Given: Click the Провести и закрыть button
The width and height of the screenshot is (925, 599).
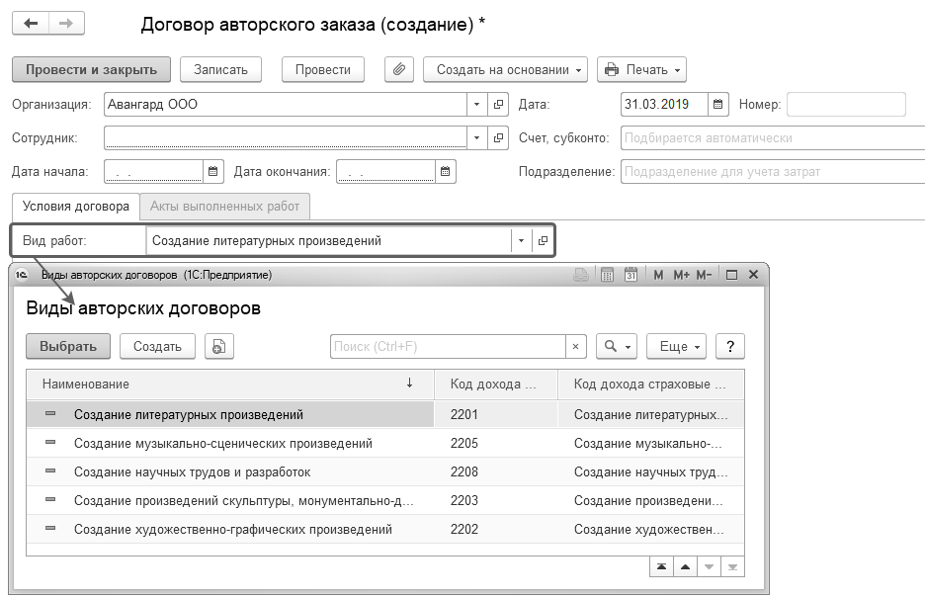Looking at the screenshot, I should [x=92, y=69].
